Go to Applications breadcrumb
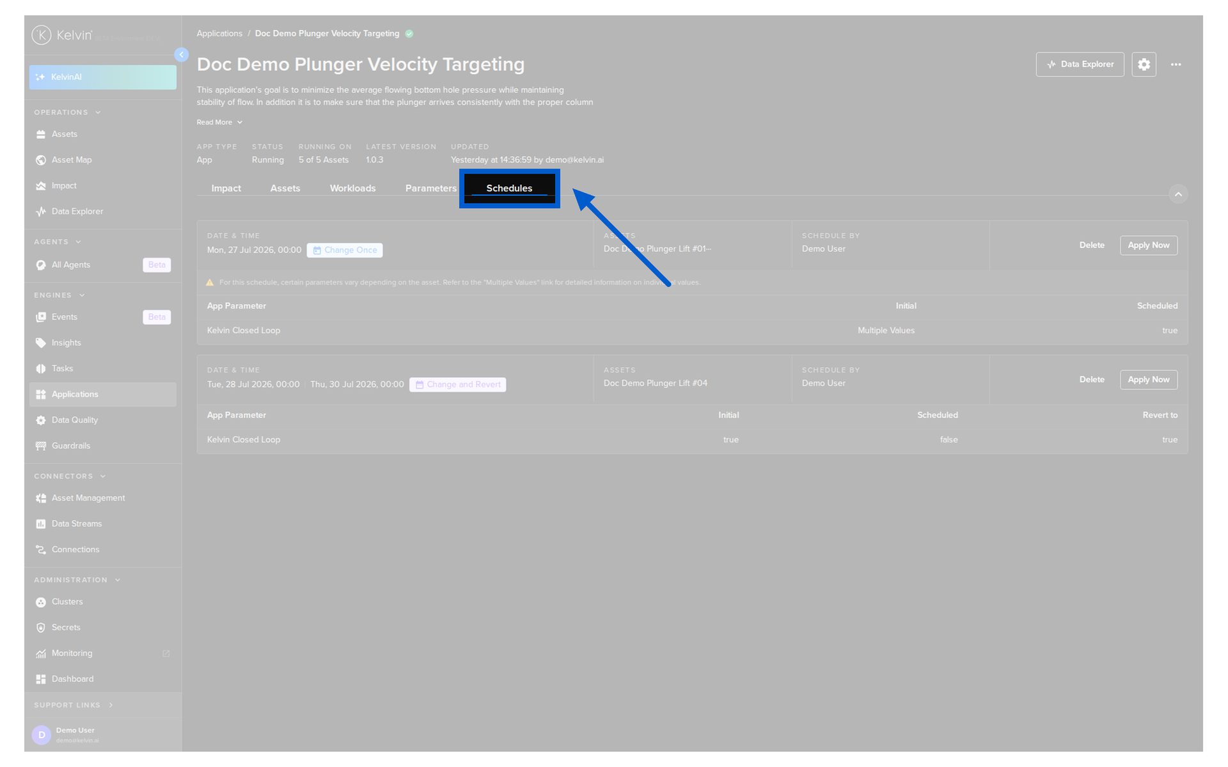This screenshot has height=767, width=1228. coord(219,34)
